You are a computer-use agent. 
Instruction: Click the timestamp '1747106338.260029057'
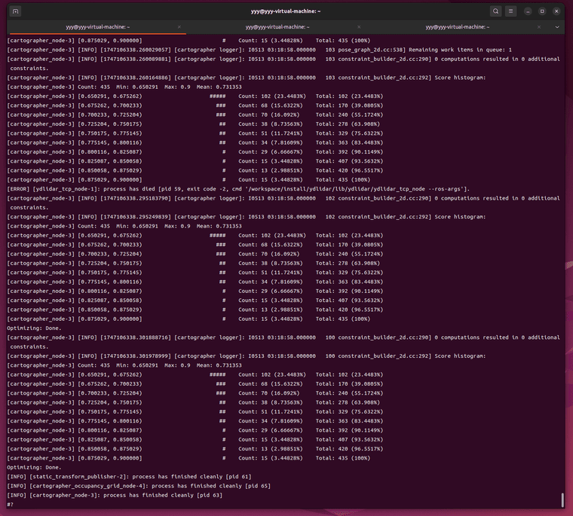click(136, 50)
